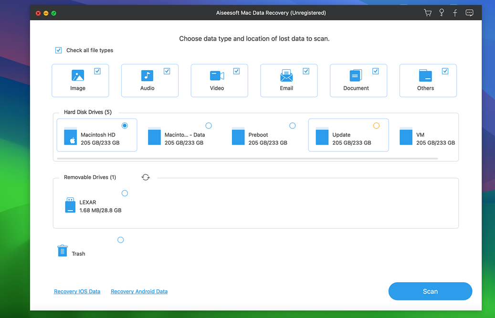Refresh the removable drives list
Image resolution: width=495 pixels, height=318 pixels.
[x=146, y=177]
